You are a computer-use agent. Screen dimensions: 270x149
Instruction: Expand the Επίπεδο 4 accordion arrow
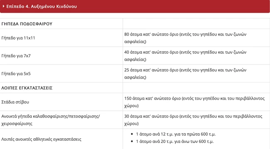tap(3, 6)
